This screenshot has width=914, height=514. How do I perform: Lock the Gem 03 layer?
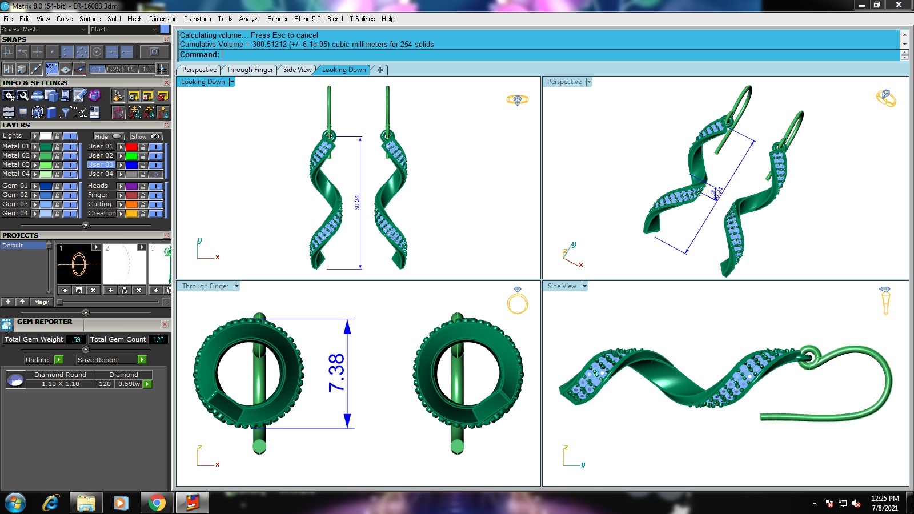58,204
